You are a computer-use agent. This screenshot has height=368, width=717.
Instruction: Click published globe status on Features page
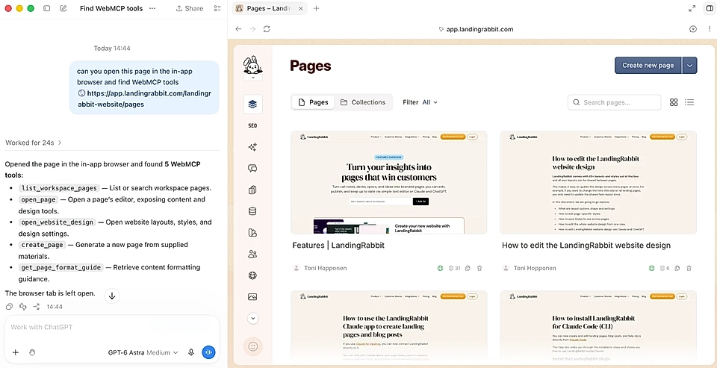pos(440,268)
